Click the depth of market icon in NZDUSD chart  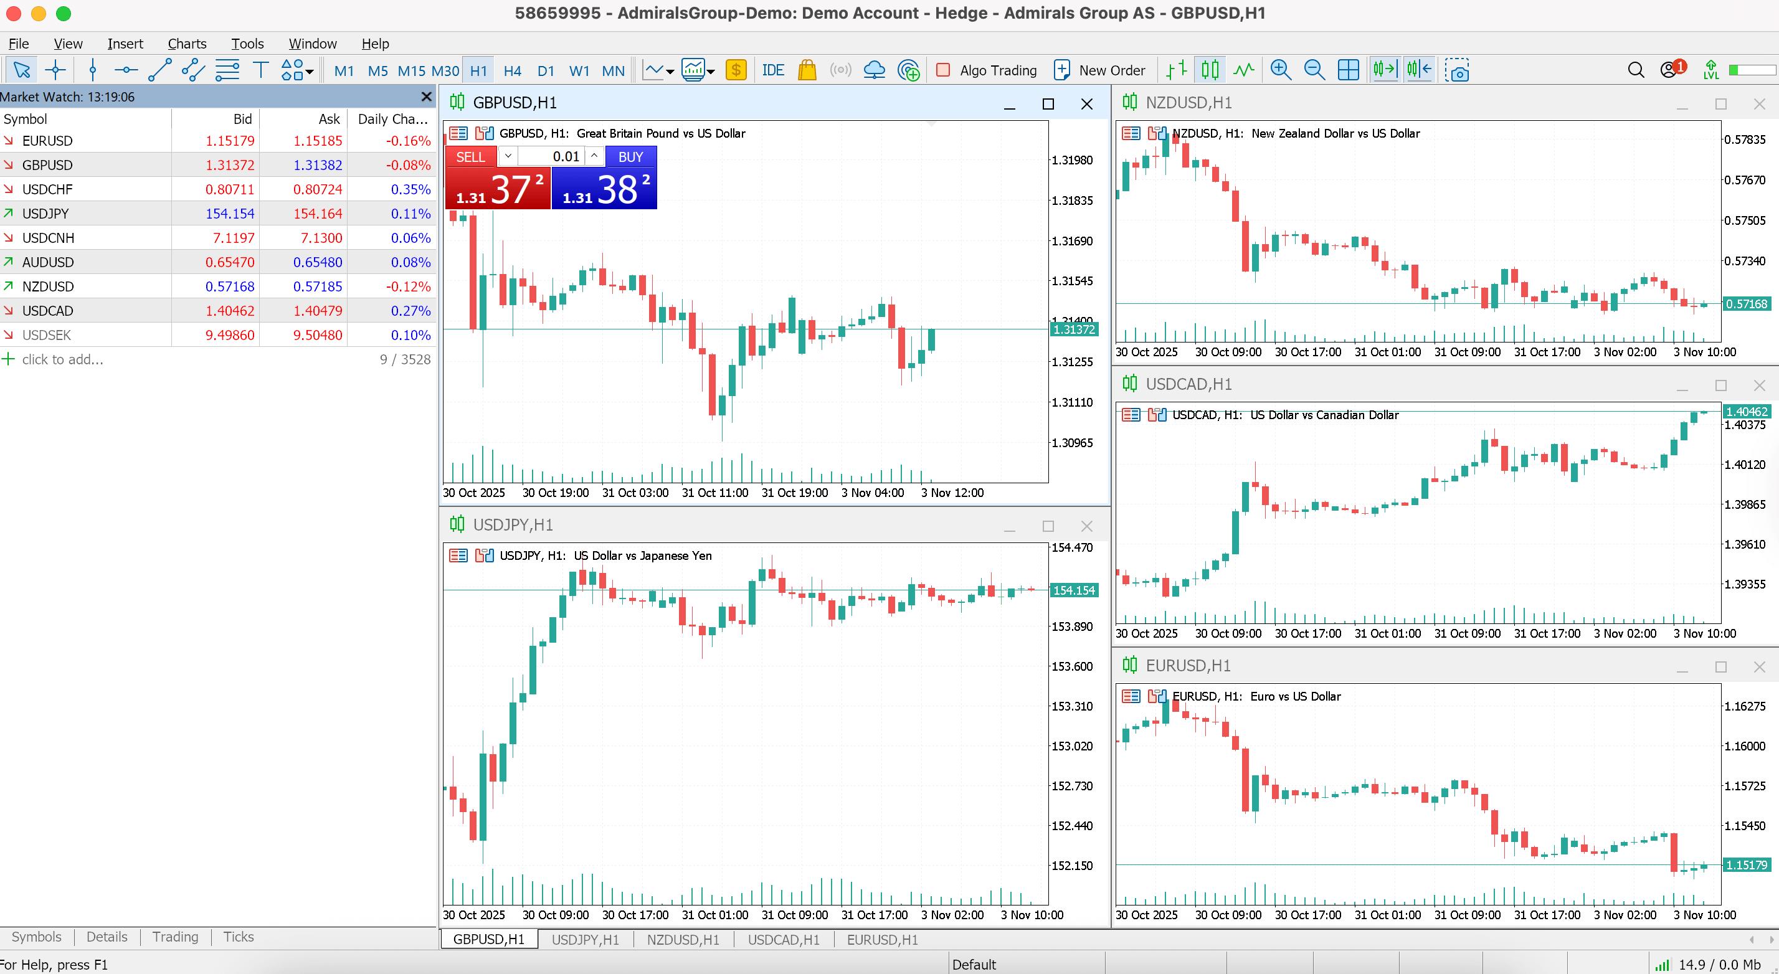point(1131,133)
